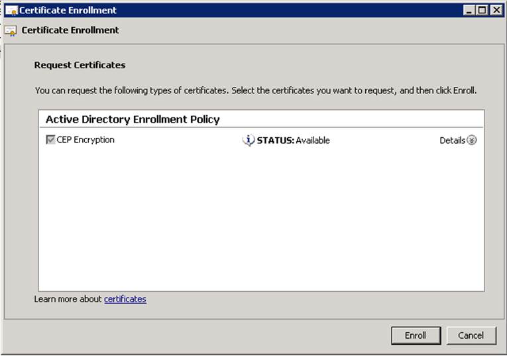
Task: Click the Certificate Enrollment wizard header icon
Action: 11,30
